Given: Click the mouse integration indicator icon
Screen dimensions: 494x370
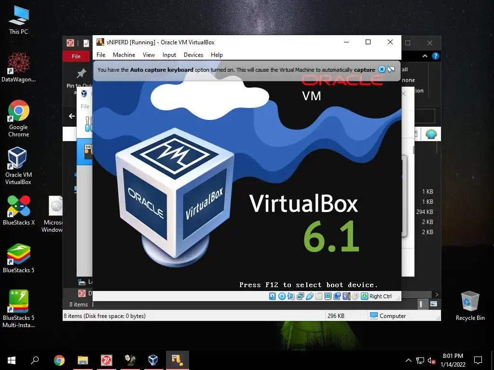Looking at the screenshot, I should tap(355, 296).
